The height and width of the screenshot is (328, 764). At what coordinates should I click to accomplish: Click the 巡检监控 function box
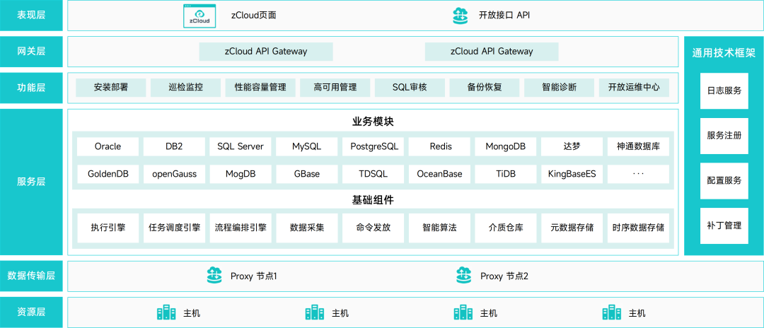click(185, 88)
